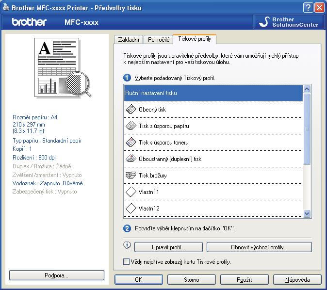Click the Tisk s úsporou papíru icon
The height and width of the screenshot is (290, 327).
click(x=131, y=126)
